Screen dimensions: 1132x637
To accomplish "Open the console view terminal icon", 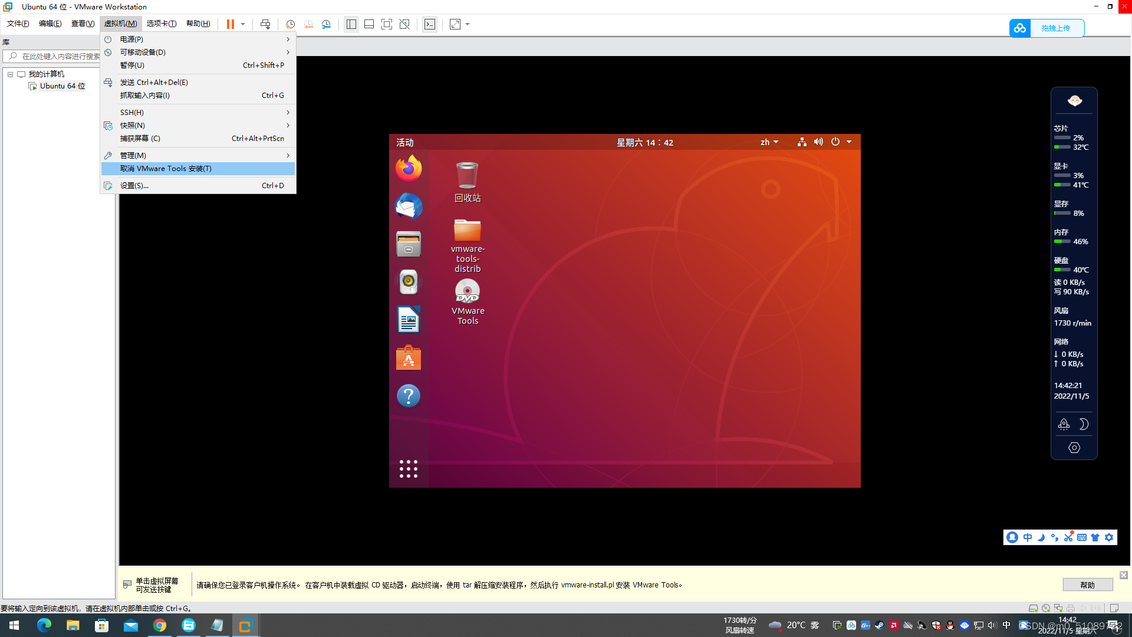I will tap(430, 24).
